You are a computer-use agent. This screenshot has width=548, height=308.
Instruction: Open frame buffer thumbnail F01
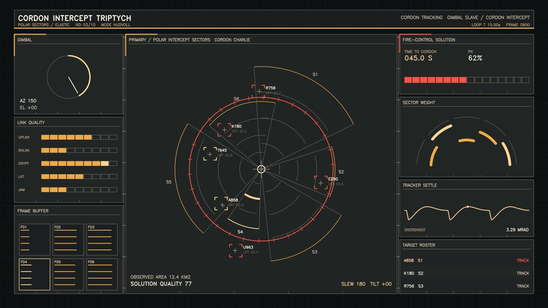click(34, 240)
